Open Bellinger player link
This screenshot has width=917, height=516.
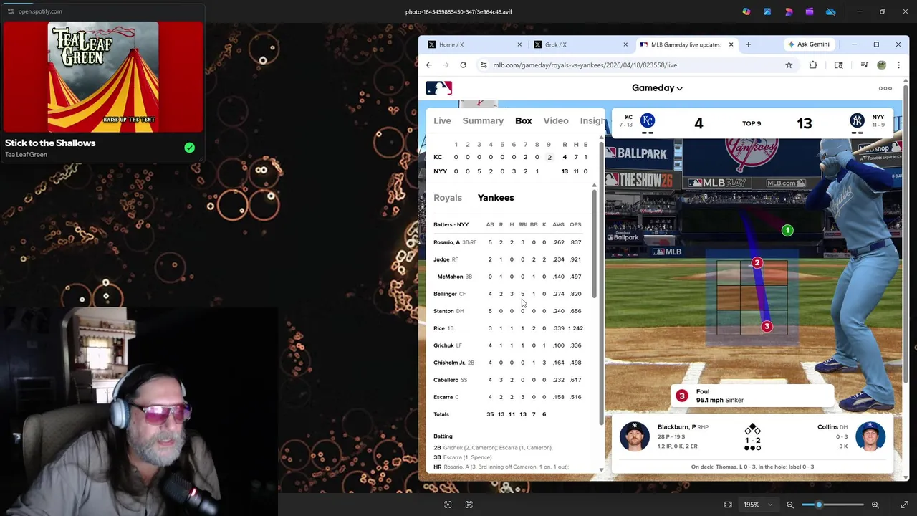tap(445, 294)
